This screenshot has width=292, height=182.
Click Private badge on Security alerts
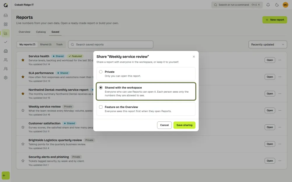[76, 157]
